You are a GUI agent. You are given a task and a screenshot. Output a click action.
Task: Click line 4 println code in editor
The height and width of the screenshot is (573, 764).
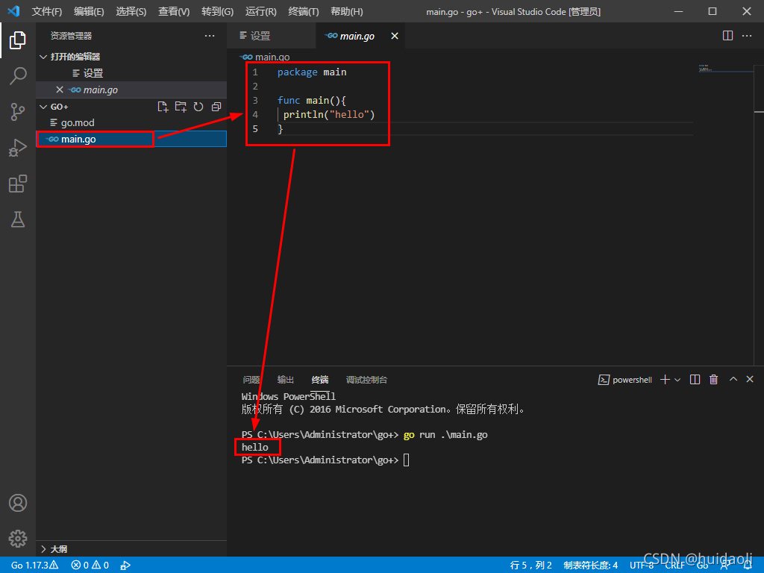point(329,114)
